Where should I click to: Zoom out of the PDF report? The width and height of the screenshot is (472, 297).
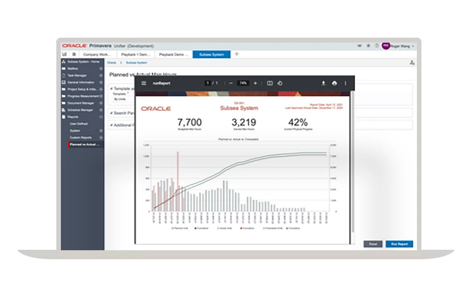231,83
